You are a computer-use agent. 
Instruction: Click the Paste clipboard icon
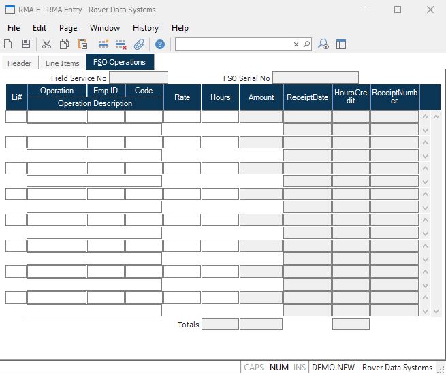[x=82, y=44]
